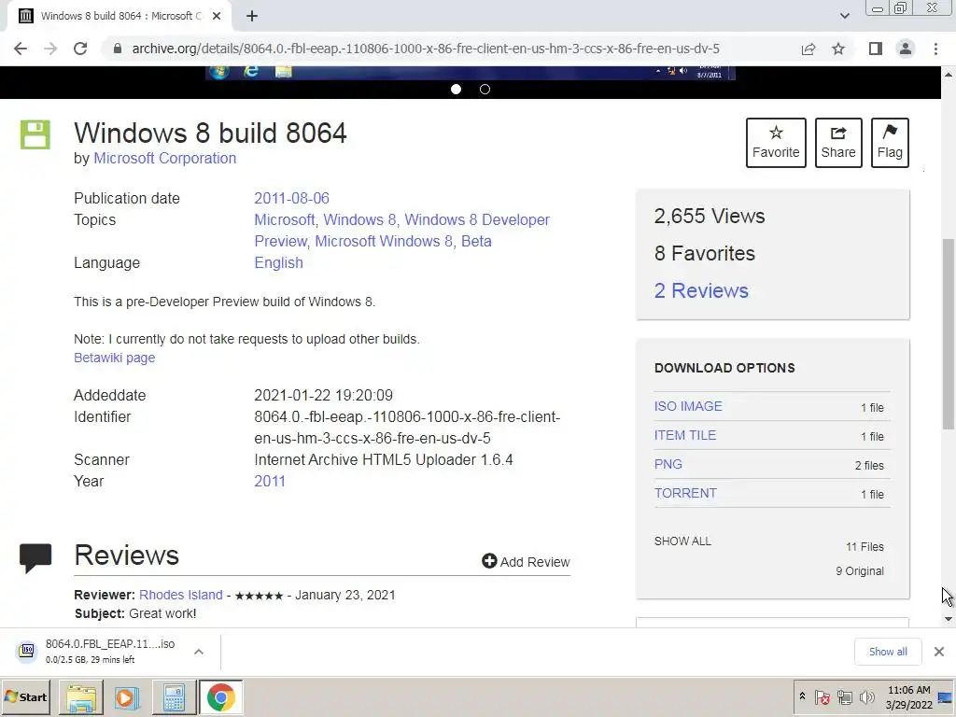Jump to the 2 Reviews link
The width and height of the screenshot is (956, 717).
pyautogui.click(x=701, y=291)
